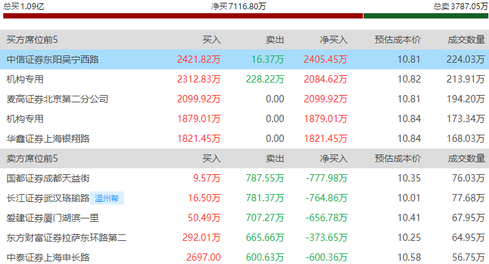Select 麦高证券北京第二分公司 seat
Screen dimensions: 489x264
(x=57, y=99)
